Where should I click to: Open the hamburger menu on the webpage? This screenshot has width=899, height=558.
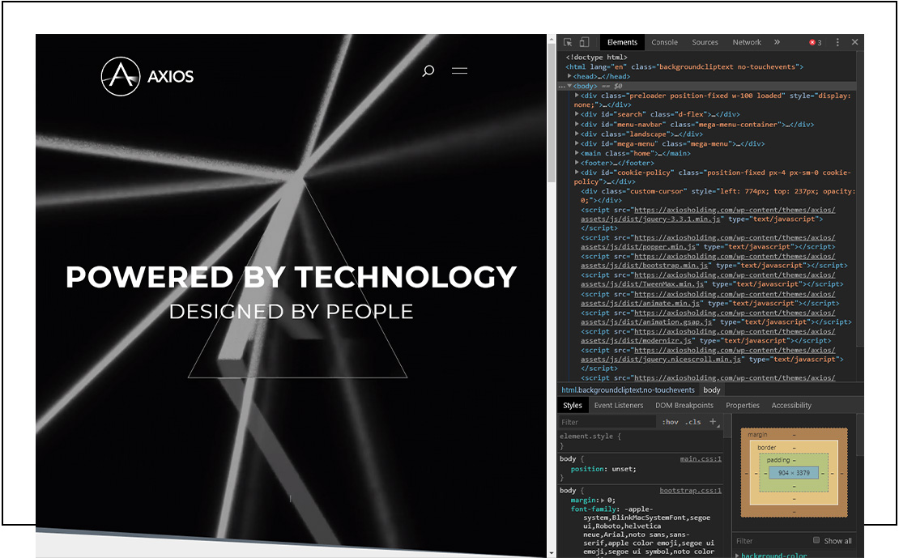(459, 70)
